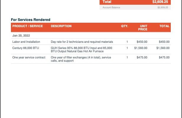The height and width of the screenshot is (118, 182).
Task: Click the $1,560.00 line total
Action: (163, 48)
